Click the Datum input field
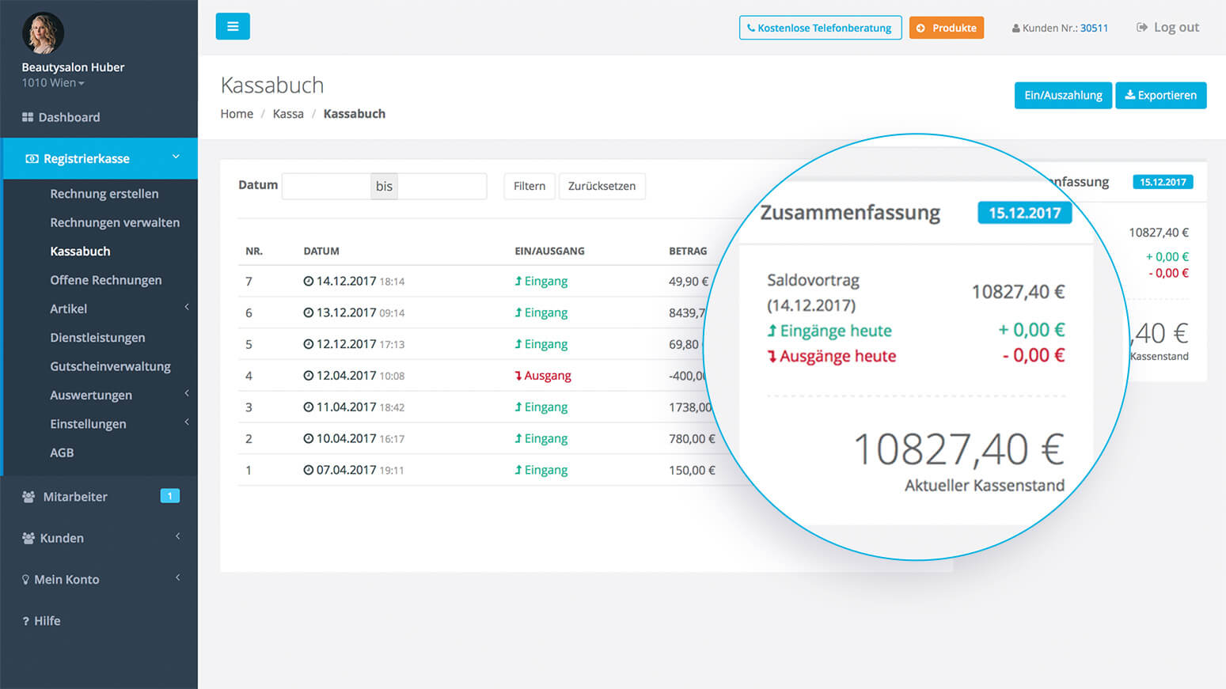The width and height of the screenshot is (1226, 689). point(326,186)
